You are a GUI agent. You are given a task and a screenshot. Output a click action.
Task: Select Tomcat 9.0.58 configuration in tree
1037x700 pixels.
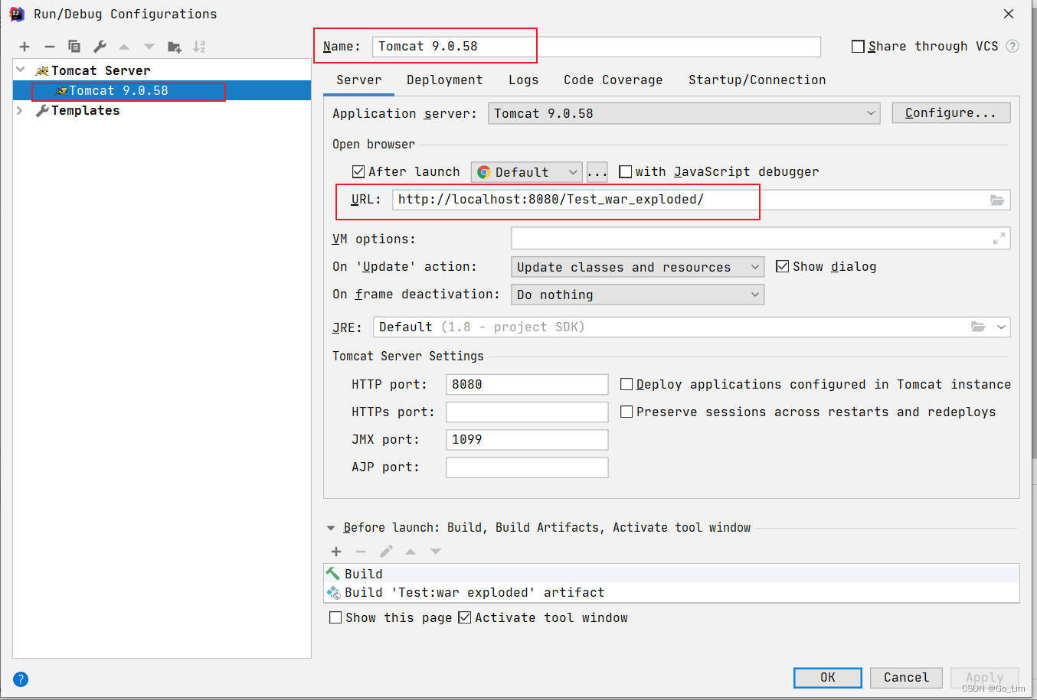click(162, 90)
